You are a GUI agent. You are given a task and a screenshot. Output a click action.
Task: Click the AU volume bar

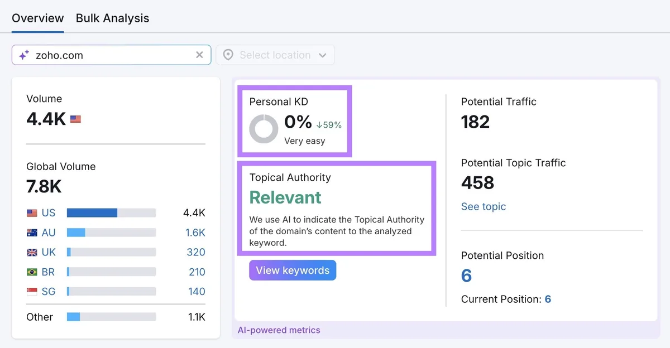tap(111, 233)
